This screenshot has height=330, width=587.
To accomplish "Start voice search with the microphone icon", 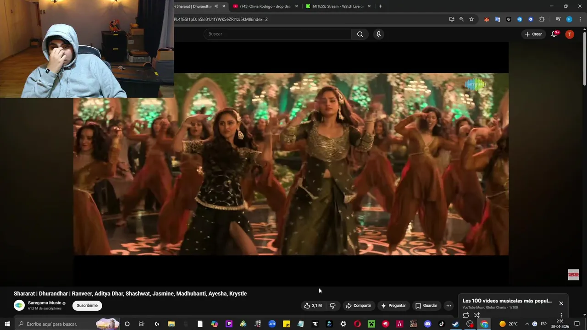I will click(x=378, y=34).
